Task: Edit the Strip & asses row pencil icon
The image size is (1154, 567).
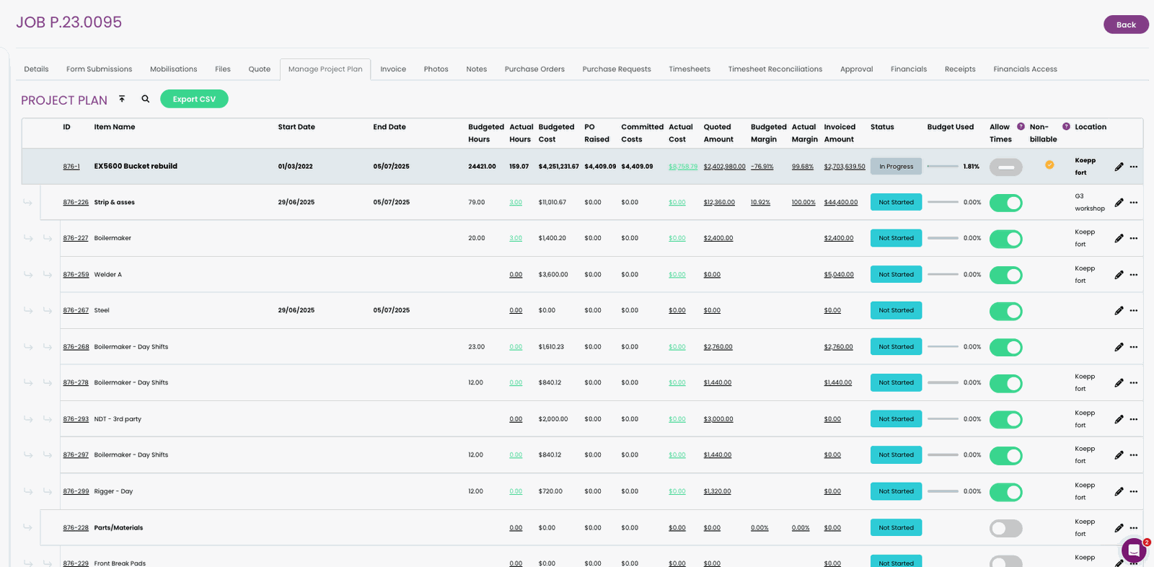Action: (1119, 203)
